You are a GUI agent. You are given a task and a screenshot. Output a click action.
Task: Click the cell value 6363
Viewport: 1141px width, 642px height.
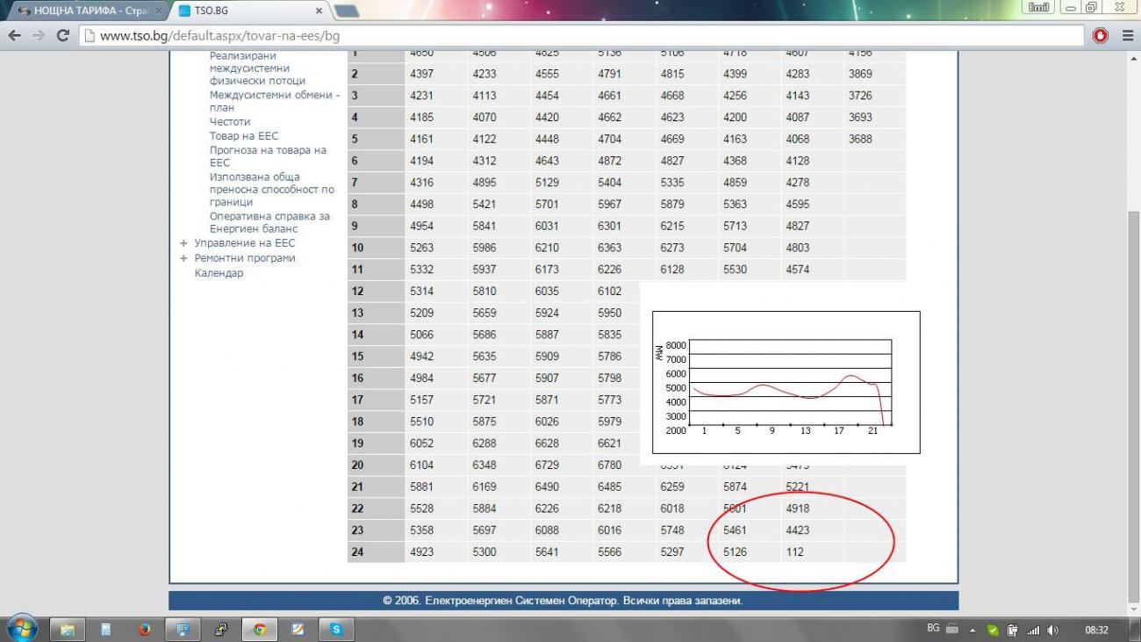coord(610,248)
